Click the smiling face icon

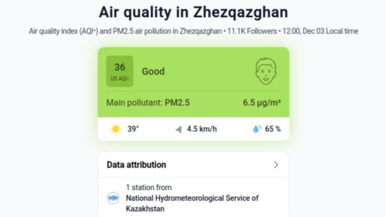(x=266, y=71)
